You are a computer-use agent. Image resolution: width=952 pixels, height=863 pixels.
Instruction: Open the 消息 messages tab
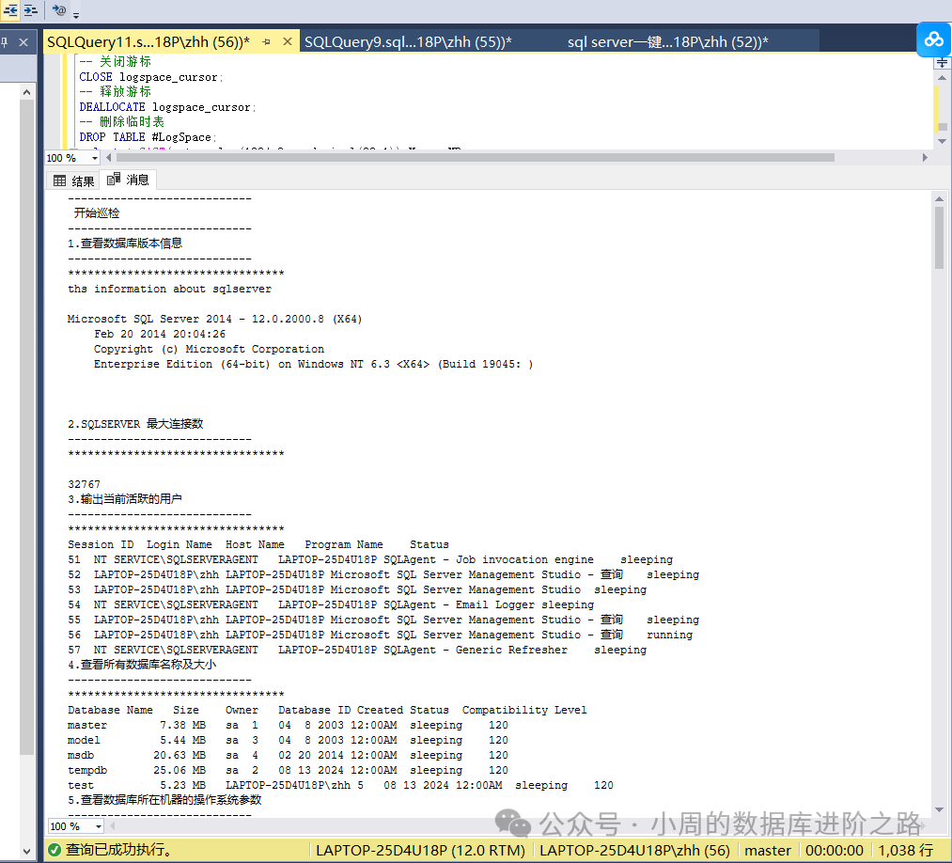[128, 180]
